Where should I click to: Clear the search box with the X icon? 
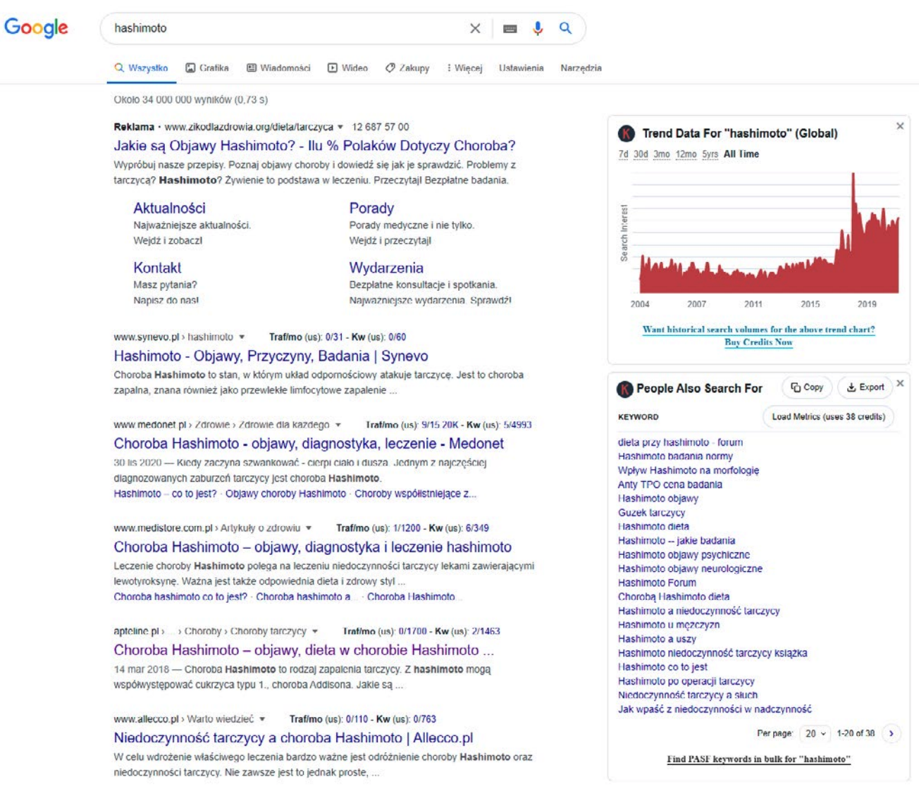pyautogui.click(x=475, y=28)
